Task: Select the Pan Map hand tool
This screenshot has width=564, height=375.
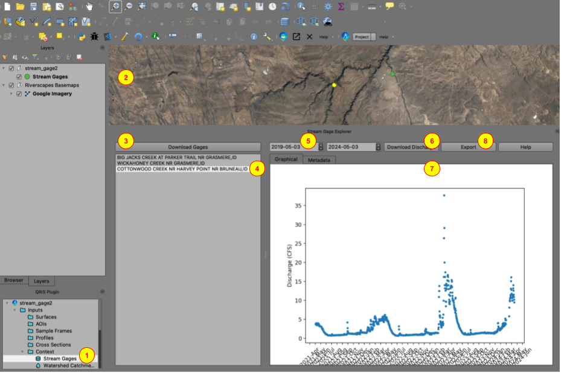Action: tap(89, 7)
